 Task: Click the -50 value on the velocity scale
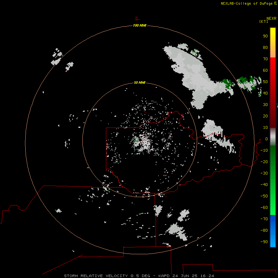coord(264,196)
